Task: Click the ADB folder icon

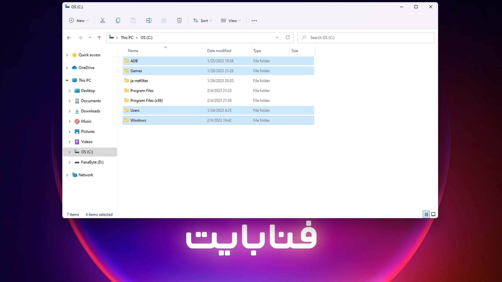Action: tap(127, 61)
